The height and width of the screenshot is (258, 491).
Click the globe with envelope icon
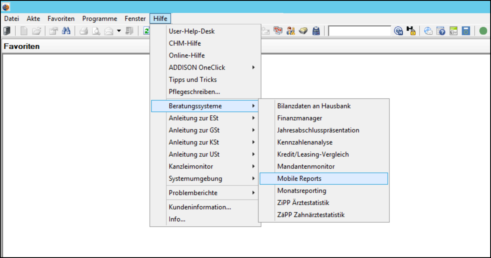(428, 31)
